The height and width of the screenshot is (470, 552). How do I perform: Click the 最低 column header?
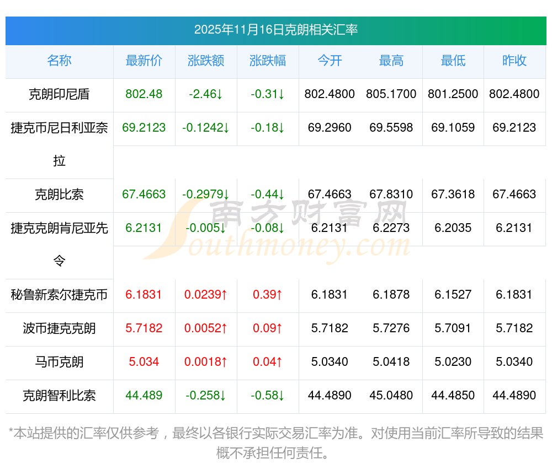(x=453, y=61)
